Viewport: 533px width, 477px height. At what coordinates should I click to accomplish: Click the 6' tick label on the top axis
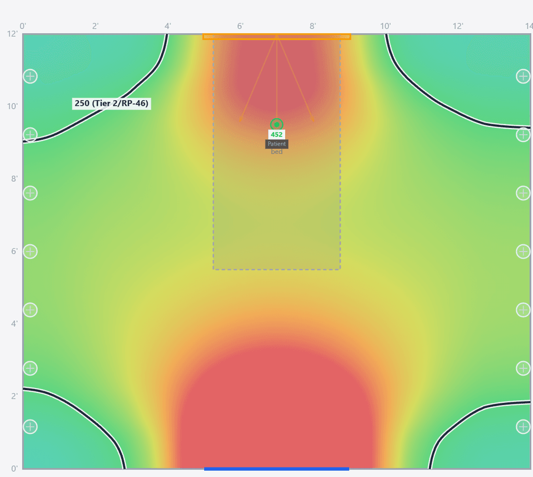coord(240,26)
